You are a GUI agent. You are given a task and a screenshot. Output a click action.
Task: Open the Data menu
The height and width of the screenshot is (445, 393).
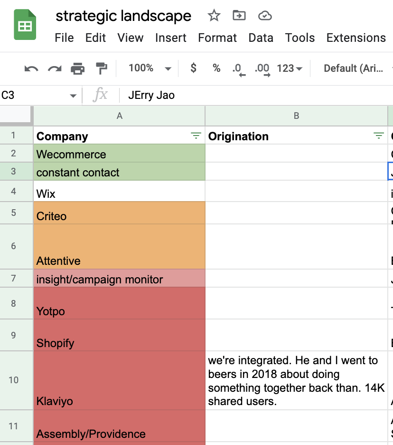coord(261,38)
